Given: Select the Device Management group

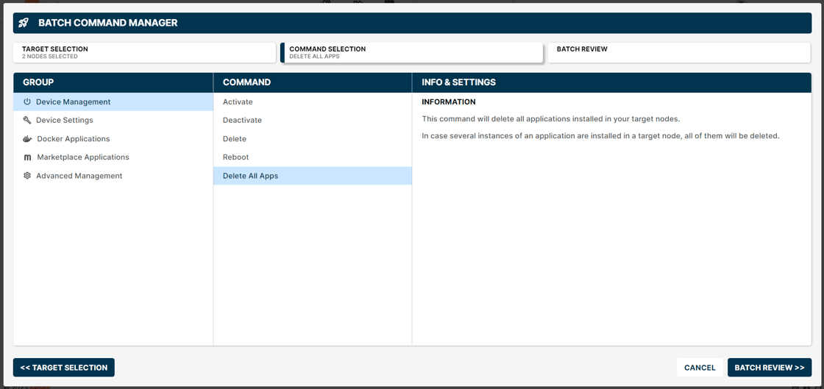Looking at the screenshot, I should coord(113,101).
